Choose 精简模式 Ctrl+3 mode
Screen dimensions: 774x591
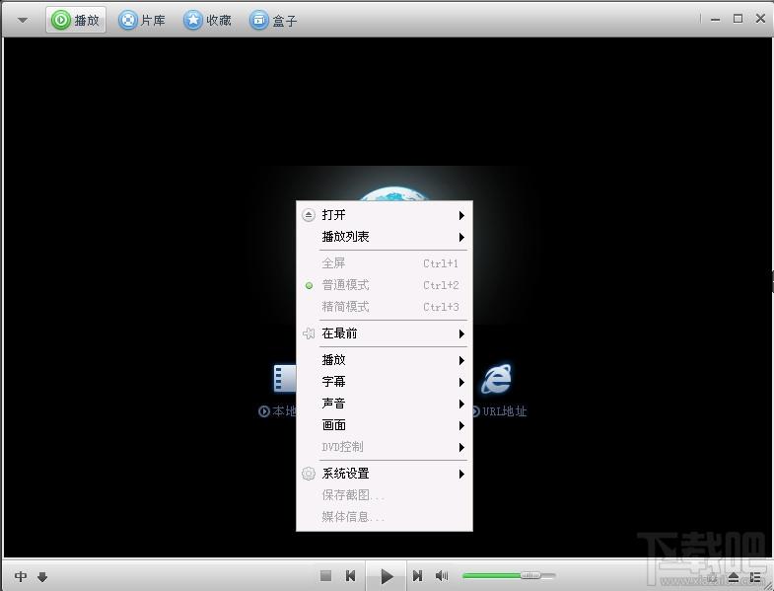pos(384,307)
